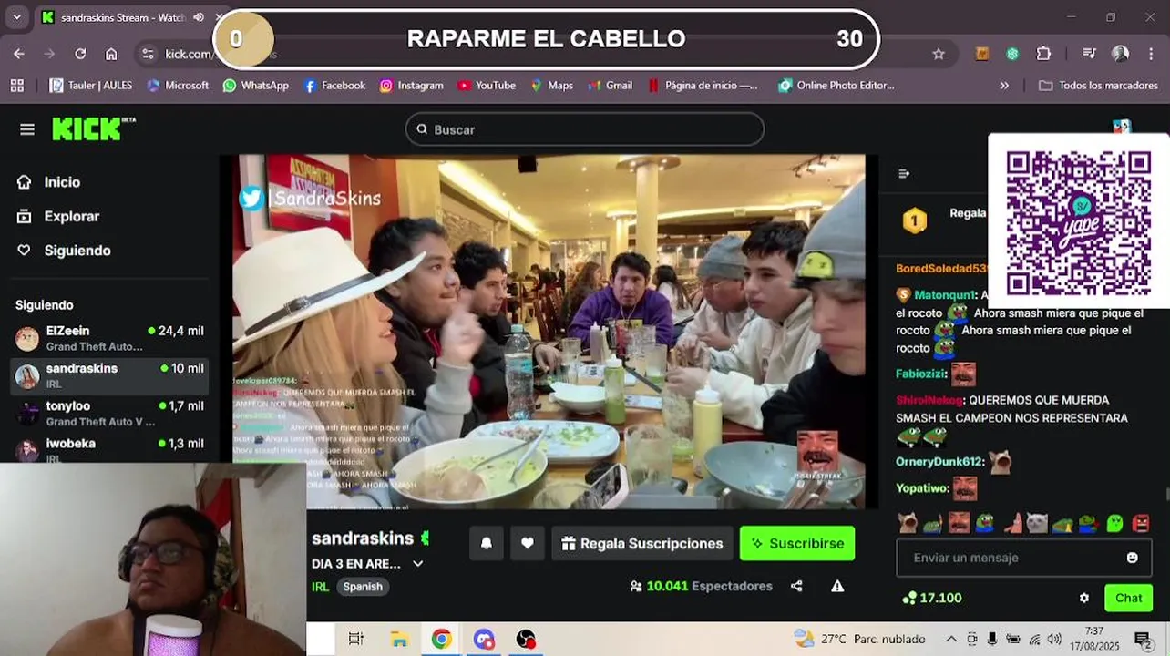1170x656 pixels.
Task: Share the stream via share icon
Action: pos(796,586)
